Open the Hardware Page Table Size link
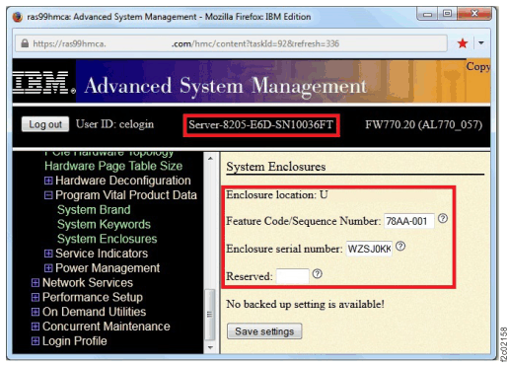This screenshot has height=366, width=507. click(113, 166)
